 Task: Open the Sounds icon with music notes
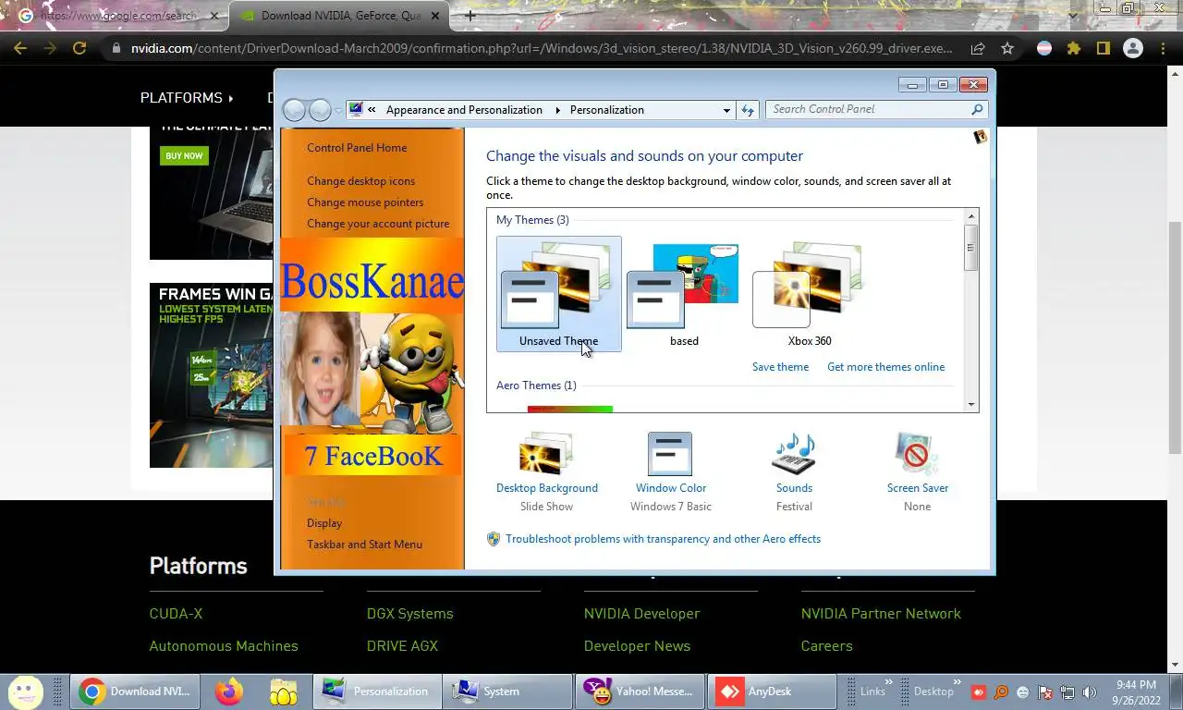coord(794,453)
